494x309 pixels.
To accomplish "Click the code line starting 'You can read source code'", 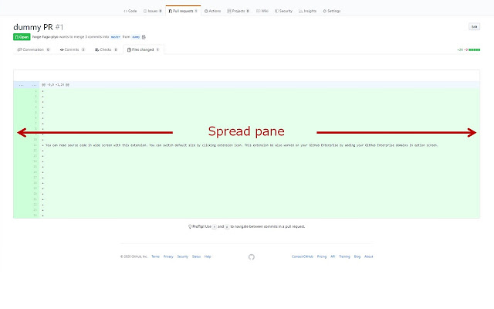I will pos(240,145).
